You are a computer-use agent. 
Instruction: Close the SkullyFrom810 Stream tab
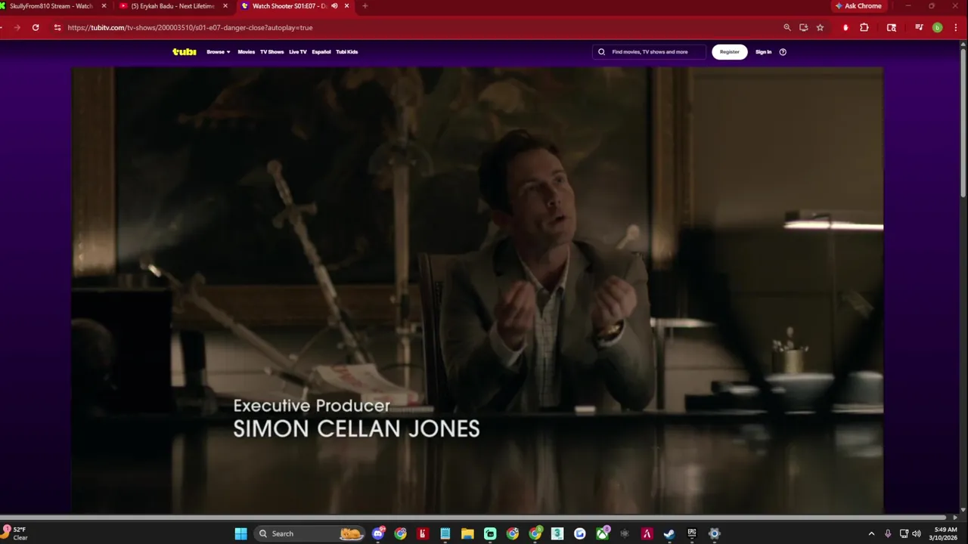click(104, 6)
